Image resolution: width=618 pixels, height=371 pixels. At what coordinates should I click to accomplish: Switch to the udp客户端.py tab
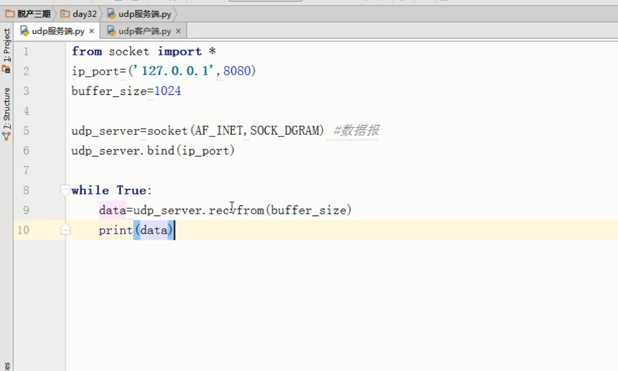[x=145, y=31]
